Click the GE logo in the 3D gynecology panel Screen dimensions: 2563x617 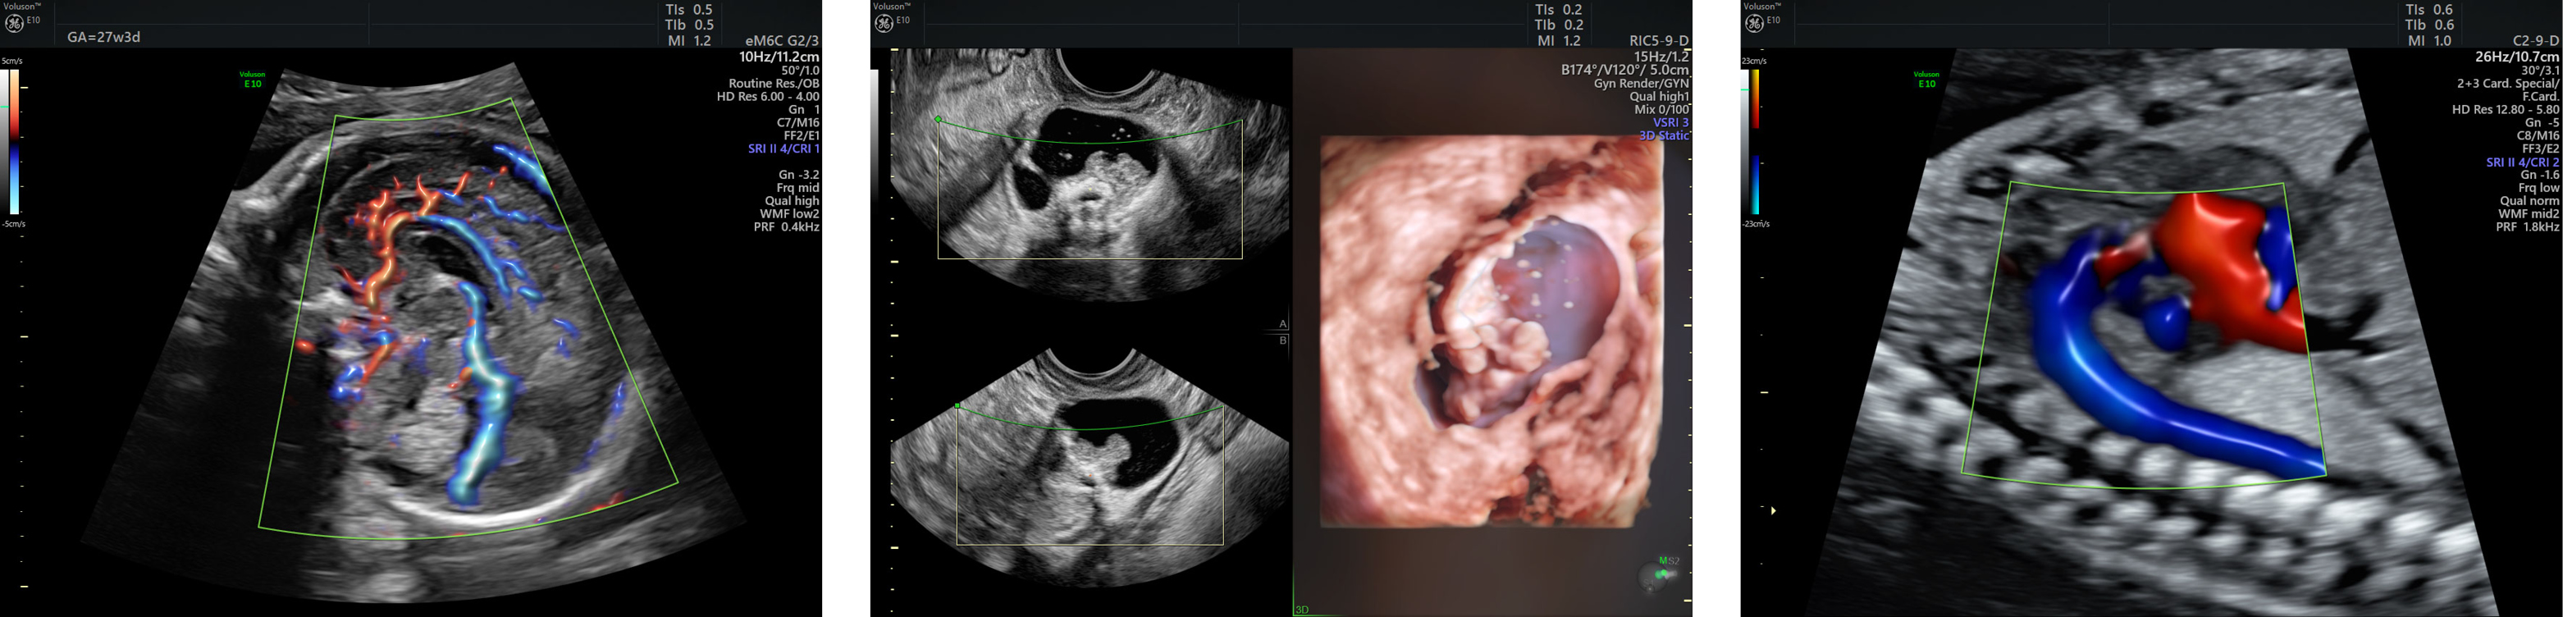coord(884,24)
